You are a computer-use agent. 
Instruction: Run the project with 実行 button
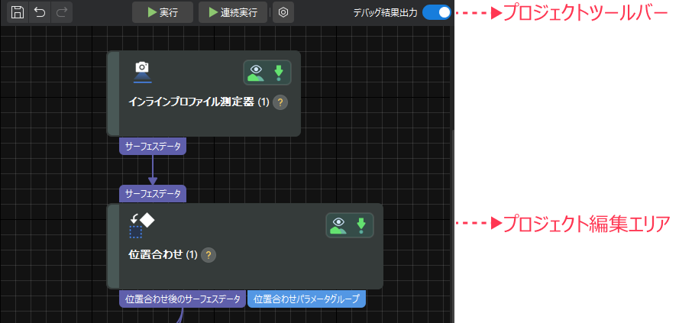[x=163, y=12]
